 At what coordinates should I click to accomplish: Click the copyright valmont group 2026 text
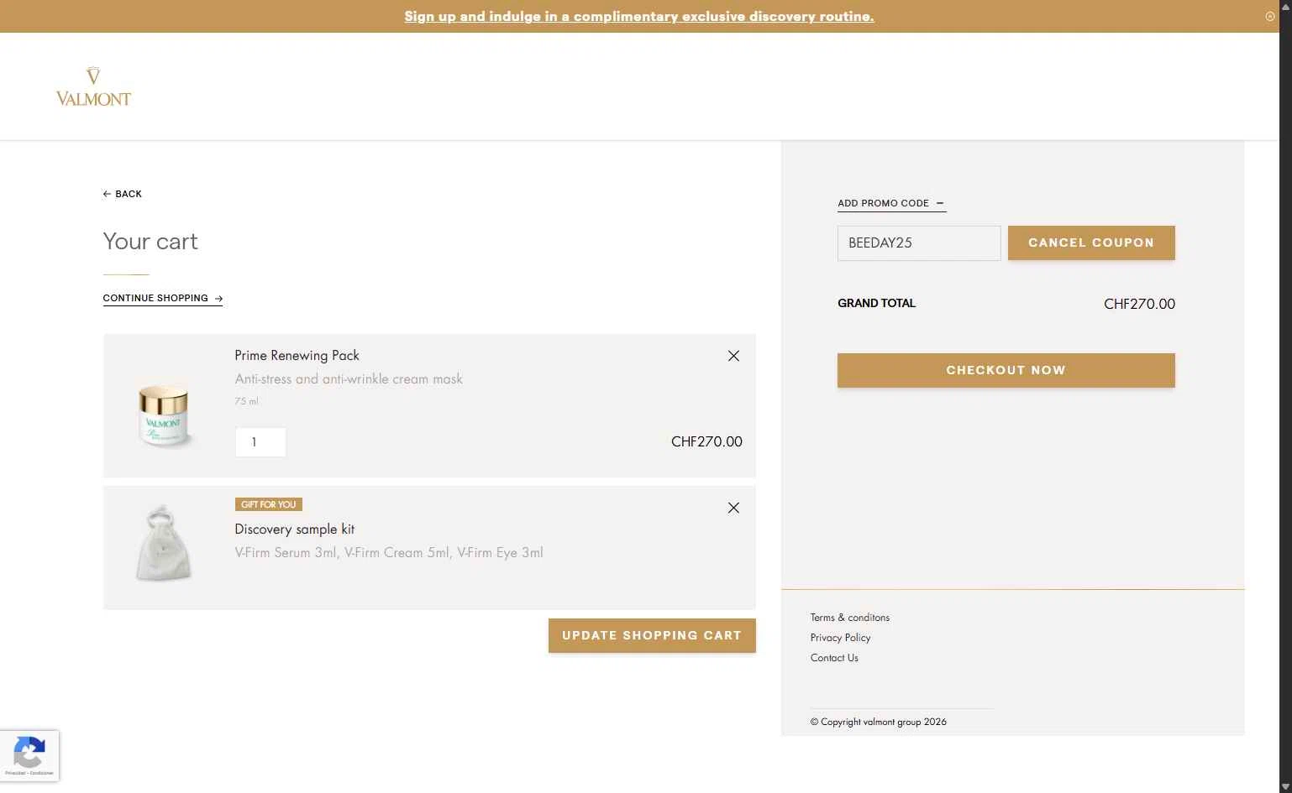tap(879, 722)
